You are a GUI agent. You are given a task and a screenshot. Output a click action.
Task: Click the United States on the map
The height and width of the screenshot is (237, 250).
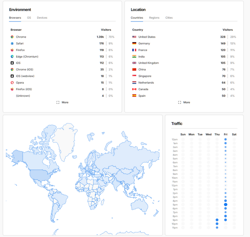pyautogui.click(x=39, y=174)
